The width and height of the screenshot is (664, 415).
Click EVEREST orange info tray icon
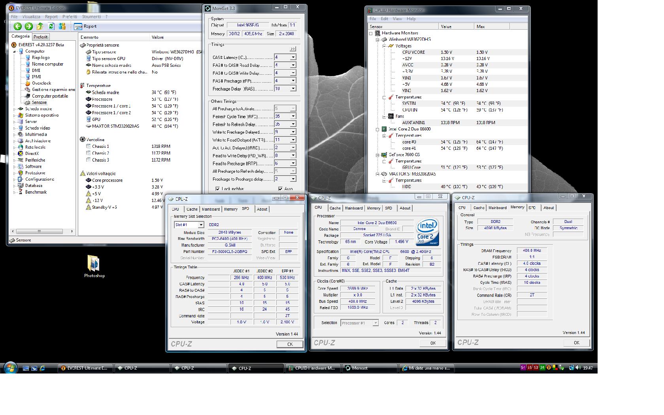549,368
